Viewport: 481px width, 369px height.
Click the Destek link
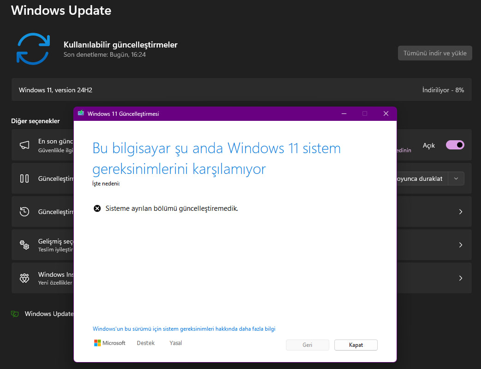[x=146, y=343]
